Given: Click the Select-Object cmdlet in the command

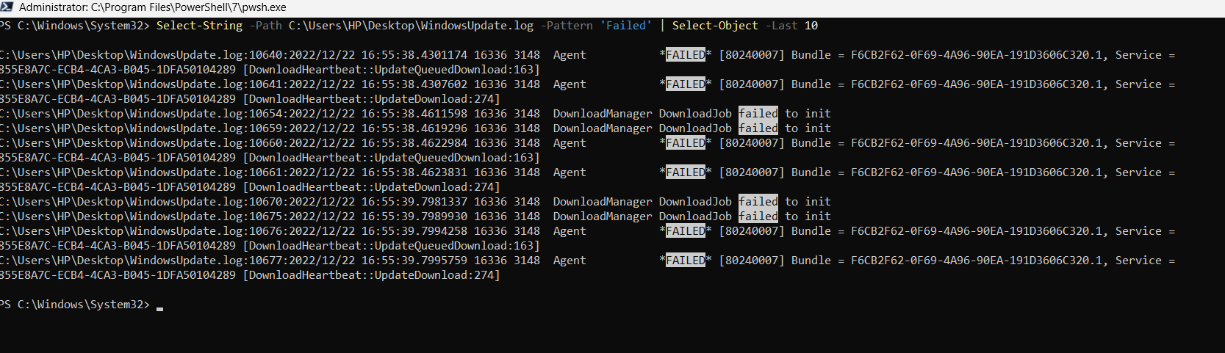Looking at the screenshot, I should coord(715,26).
